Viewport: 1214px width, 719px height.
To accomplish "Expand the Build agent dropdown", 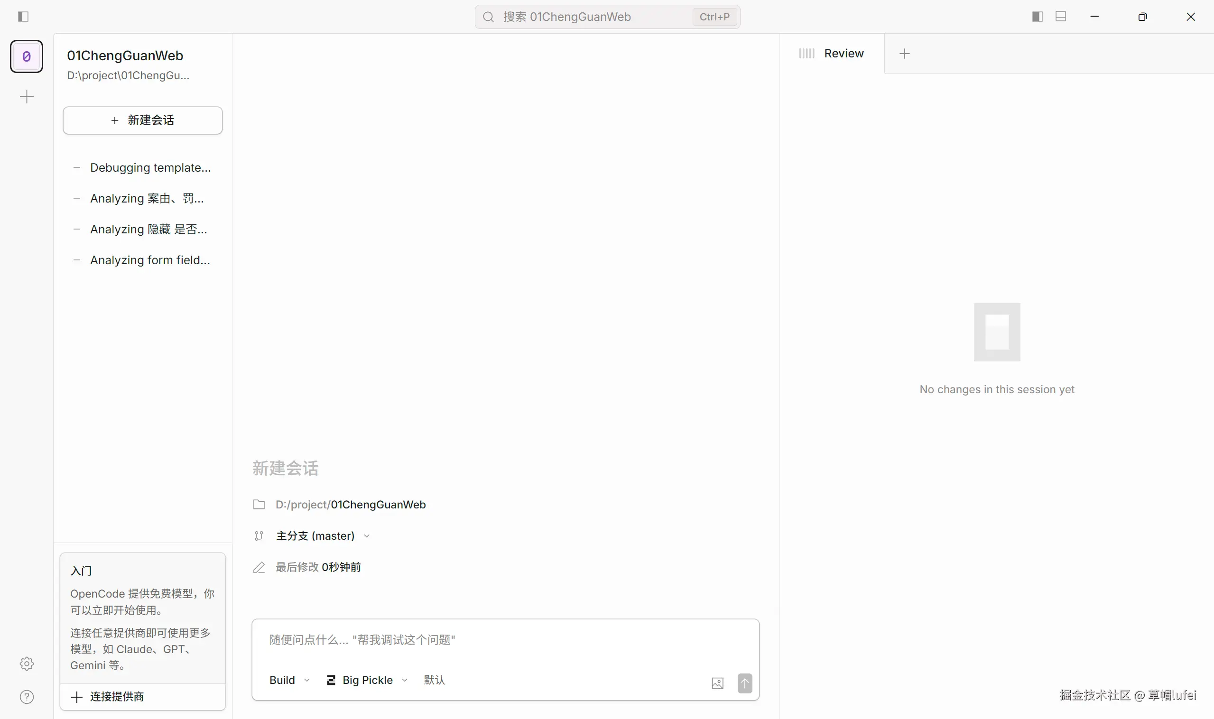I will click(289, 680).
